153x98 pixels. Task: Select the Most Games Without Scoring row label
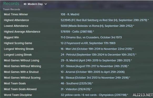coord(22,78)
